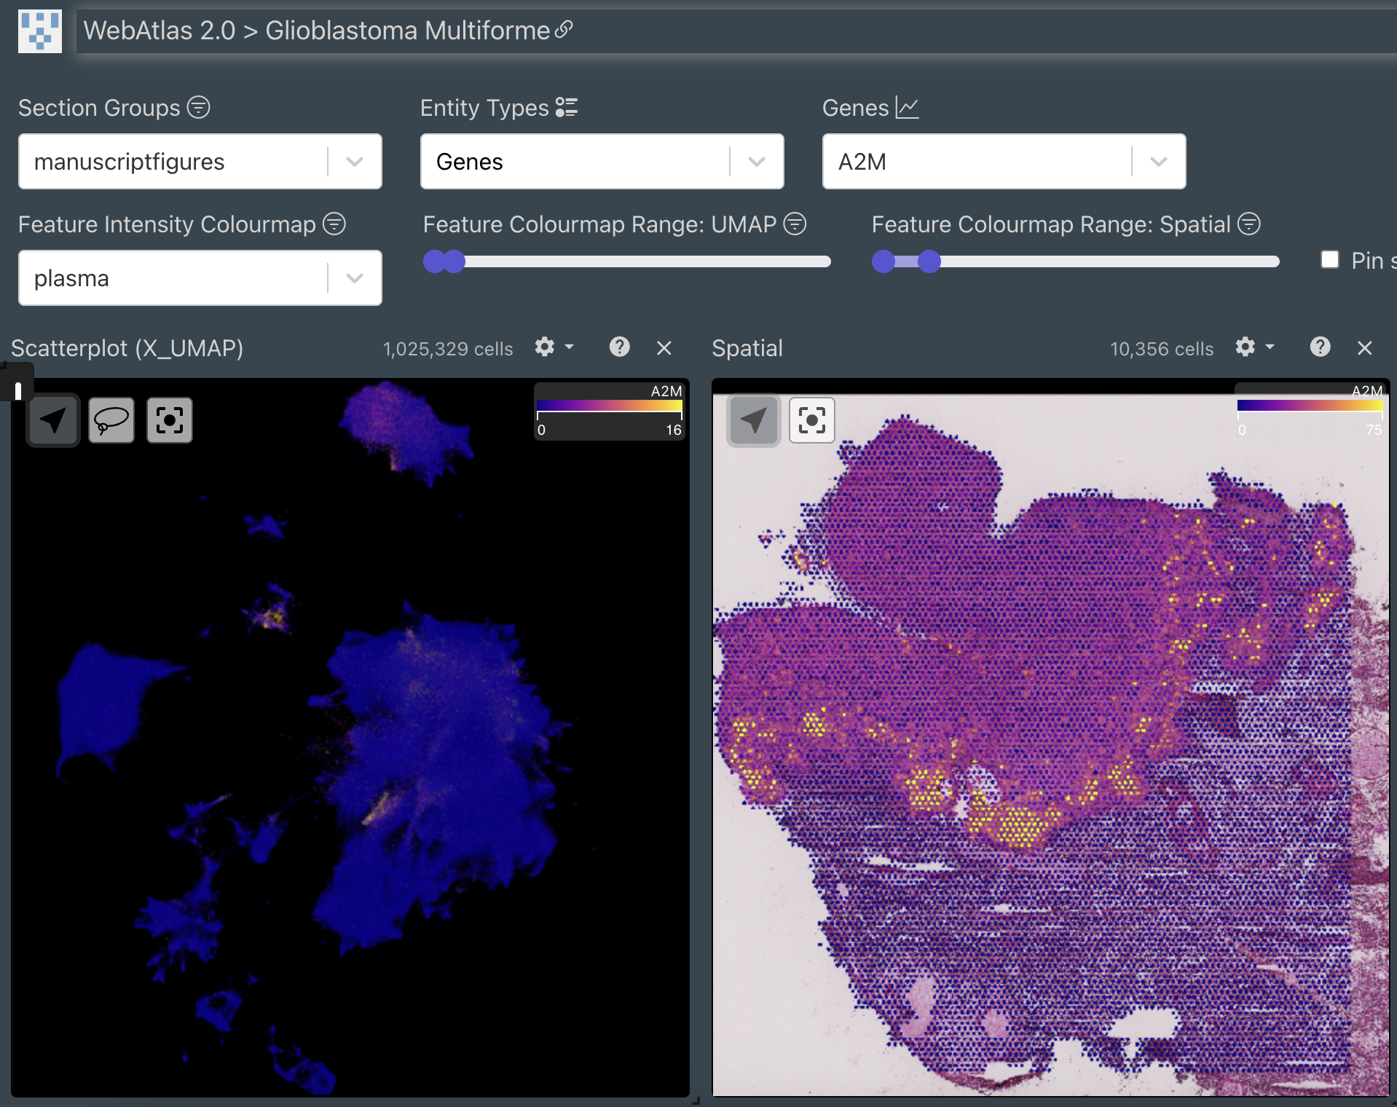Click the Spatial colourmap range upper slider handle

pos(929,261)
